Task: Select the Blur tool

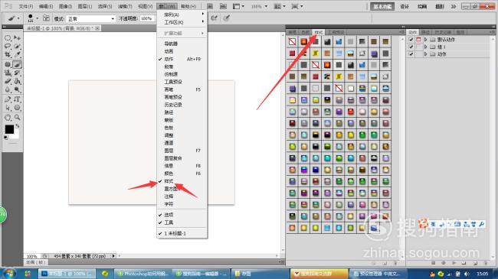Action: (x=8, y=90)
